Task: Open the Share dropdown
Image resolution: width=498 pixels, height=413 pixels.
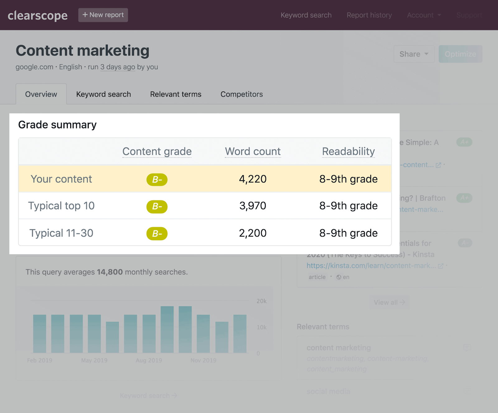Action: [x=414, y=54]
